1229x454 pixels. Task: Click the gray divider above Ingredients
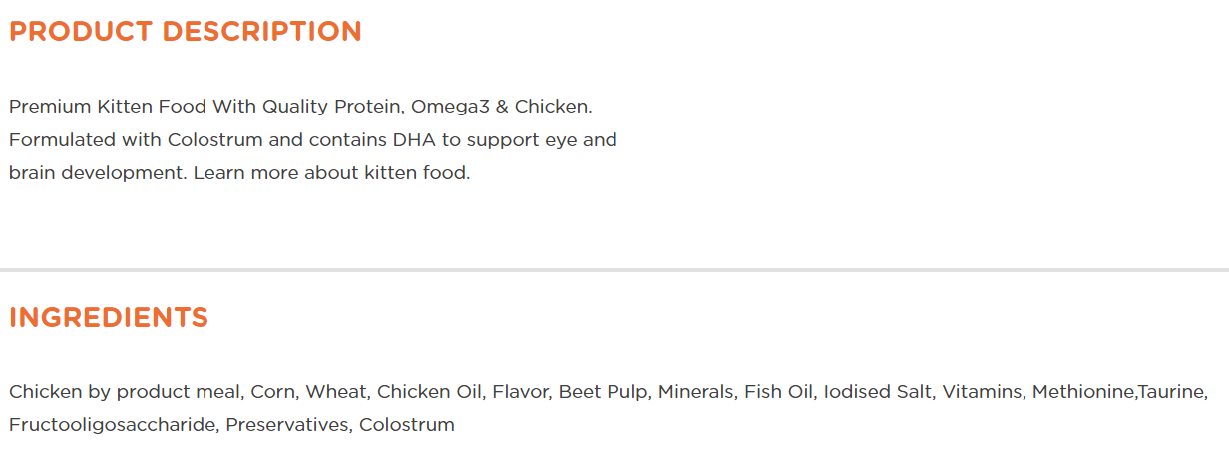614,270
